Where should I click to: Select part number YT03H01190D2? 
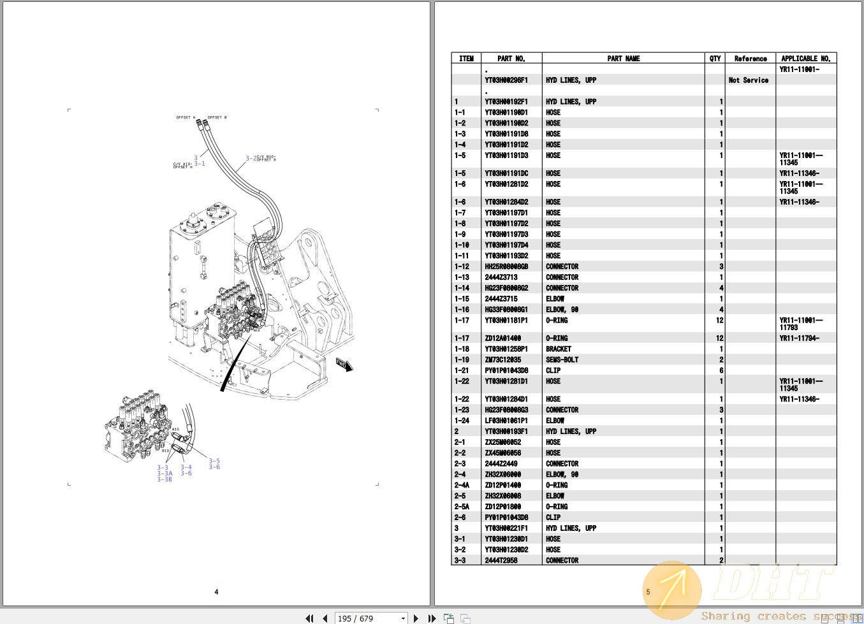(506, 124)
